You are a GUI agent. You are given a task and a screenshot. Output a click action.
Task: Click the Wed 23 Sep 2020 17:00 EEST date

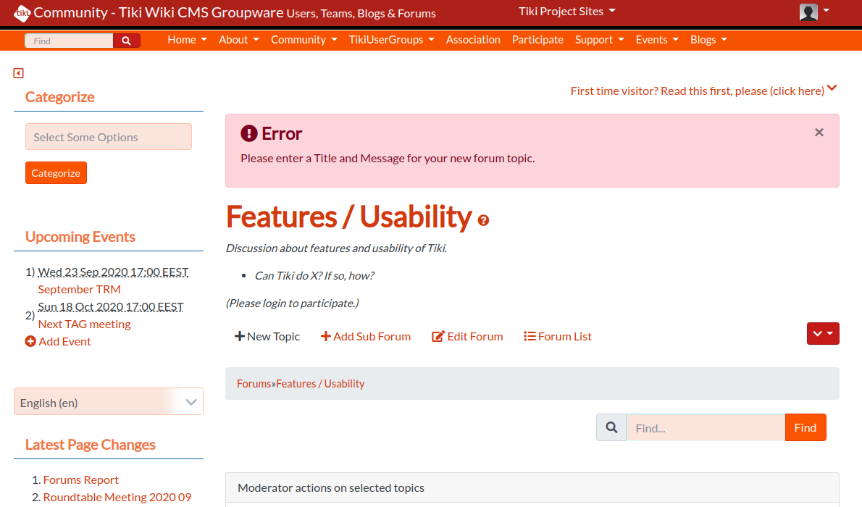[113, 272]
